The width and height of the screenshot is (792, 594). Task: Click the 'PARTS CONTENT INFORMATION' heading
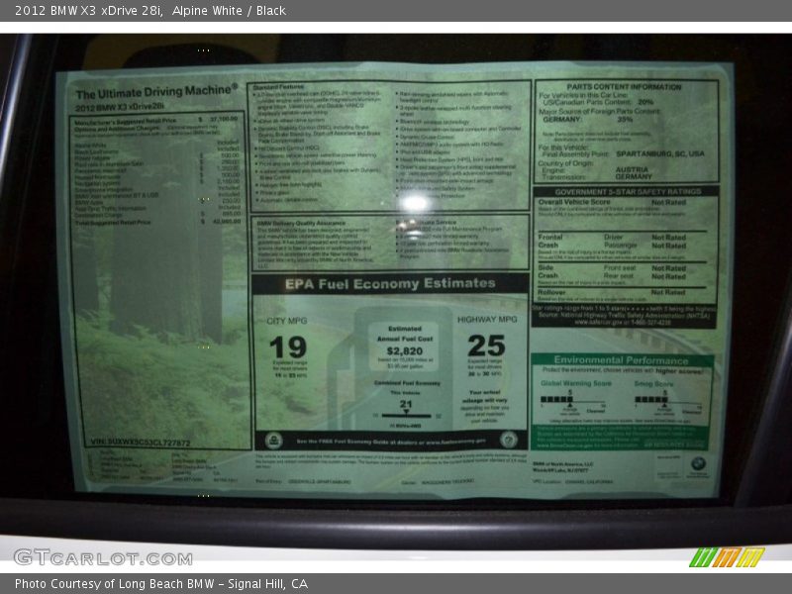pyautogui.click(x=624, y=87)
